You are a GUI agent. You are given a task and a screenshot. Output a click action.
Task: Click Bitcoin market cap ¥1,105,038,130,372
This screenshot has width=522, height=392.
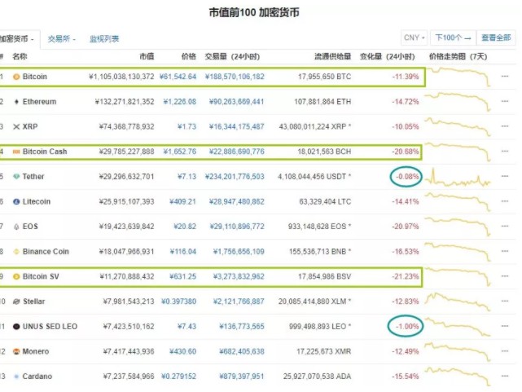[x=121, y=77]
